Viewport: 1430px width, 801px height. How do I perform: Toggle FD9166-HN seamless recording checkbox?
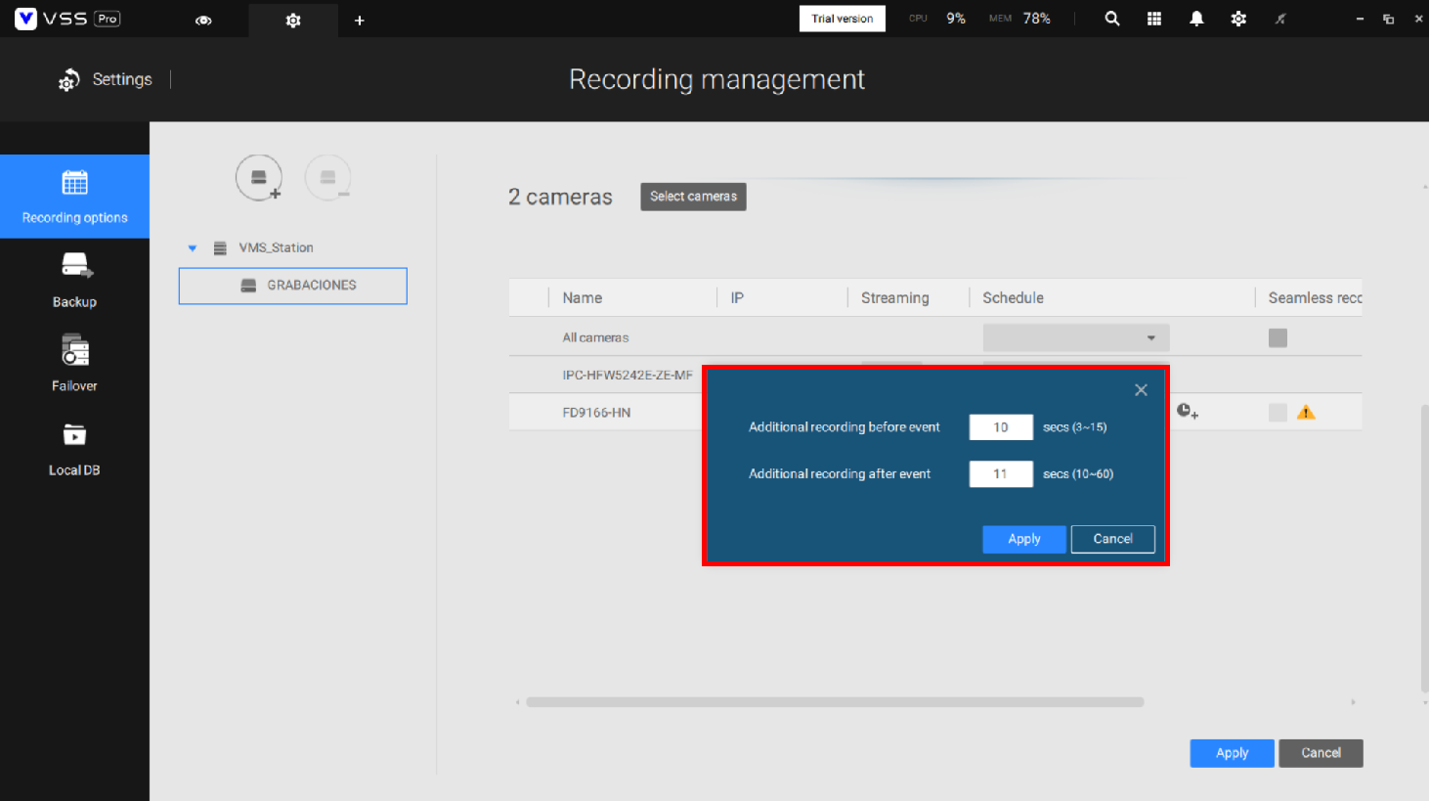[1278, 413]
